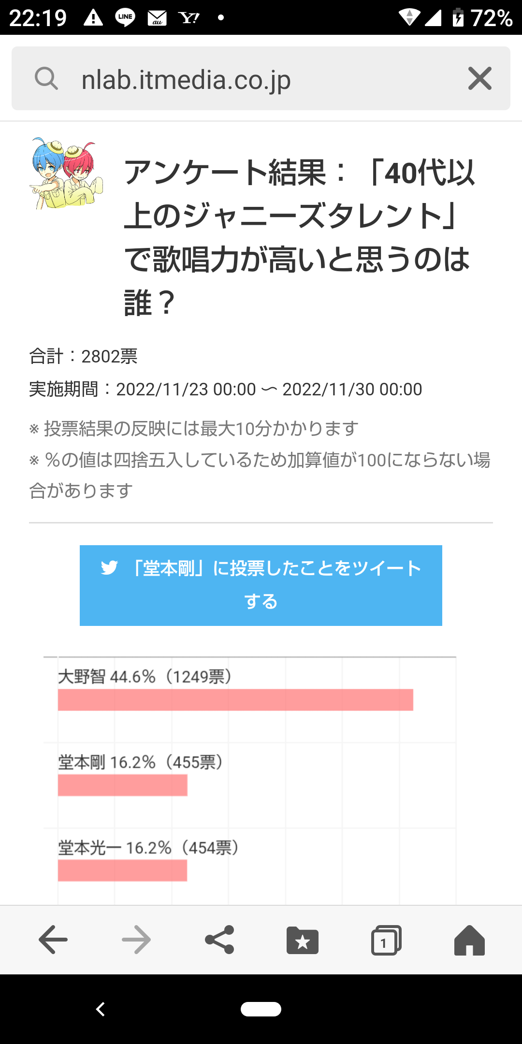Tap the Android home pill
Viewport: 522px width, 1044px height.
click(261, 1009)
